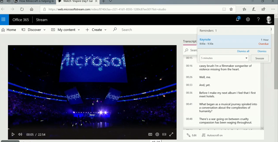
Task: Click the help question mark icon
Action: pos(258,19)
